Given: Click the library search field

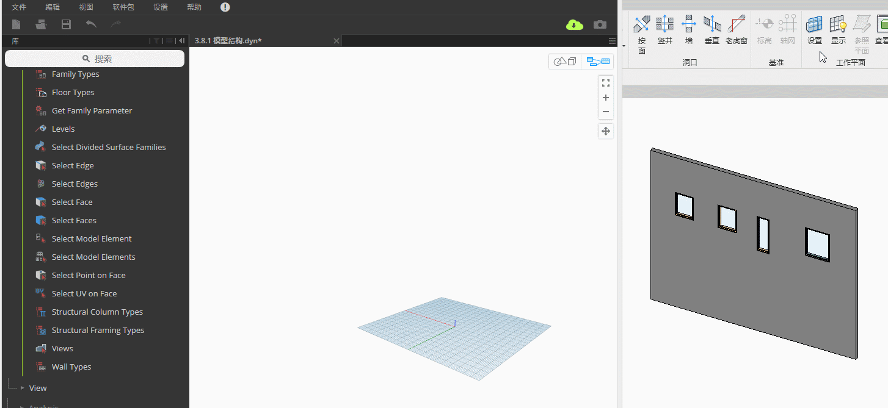Looking at the screenshot, I should (95, 59).
